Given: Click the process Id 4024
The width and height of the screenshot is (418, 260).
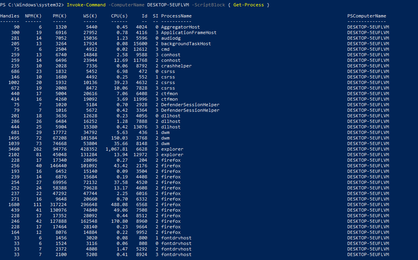Looking at the screenshot, I should pyautogui.click(x=142, y=27).
